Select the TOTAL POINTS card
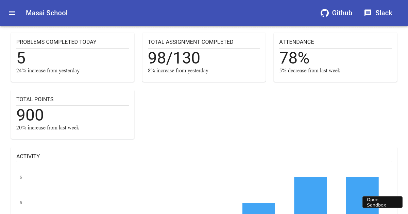 click(72, 114)
